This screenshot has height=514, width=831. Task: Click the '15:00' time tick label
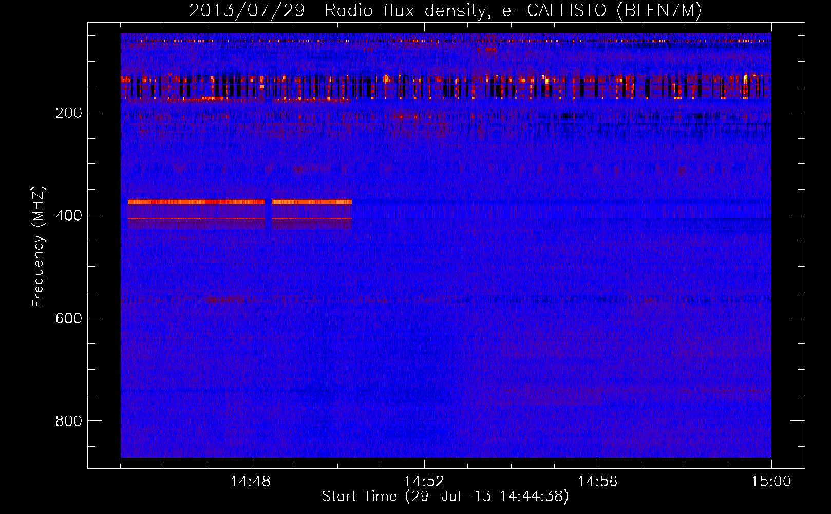pyautogui.click(x=771, y=482)
